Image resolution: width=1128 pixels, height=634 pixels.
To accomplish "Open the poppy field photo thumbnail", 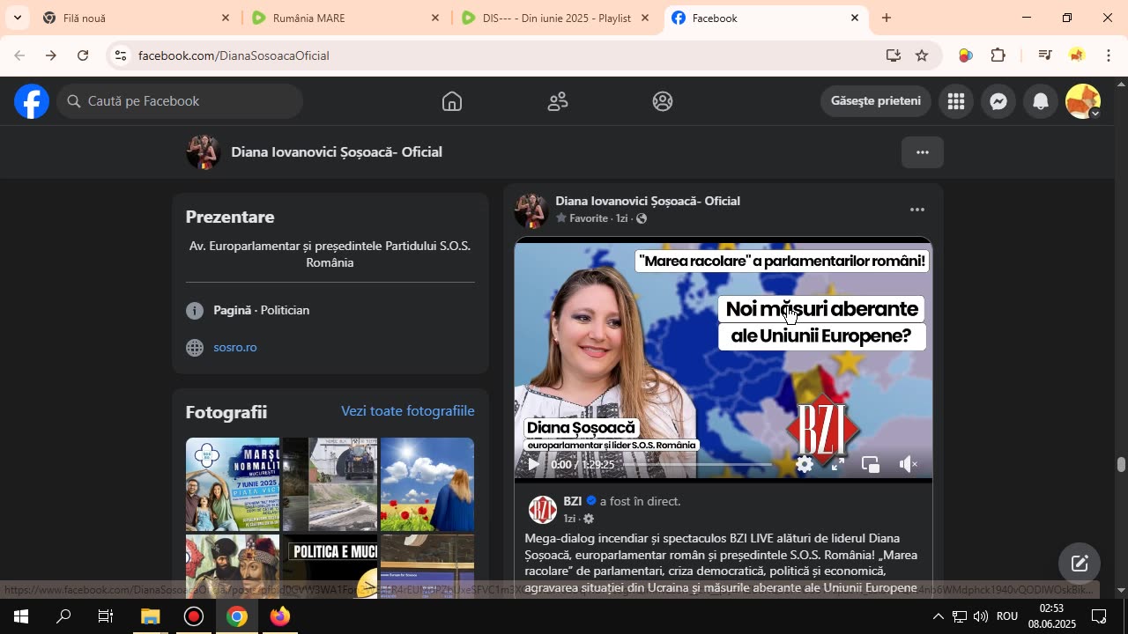I will tap(427, 484).
